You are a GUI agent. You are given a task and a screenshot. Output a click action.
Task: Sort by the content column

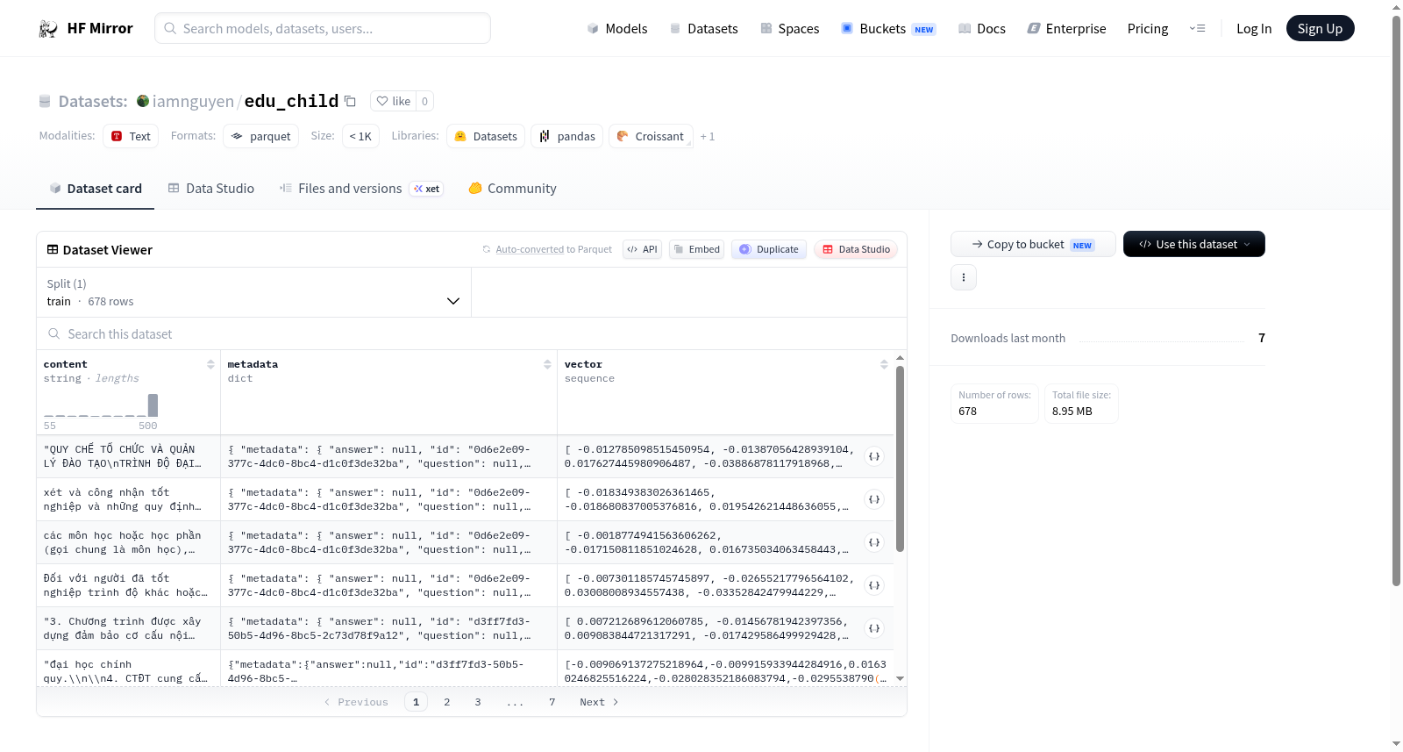[210, 364]
